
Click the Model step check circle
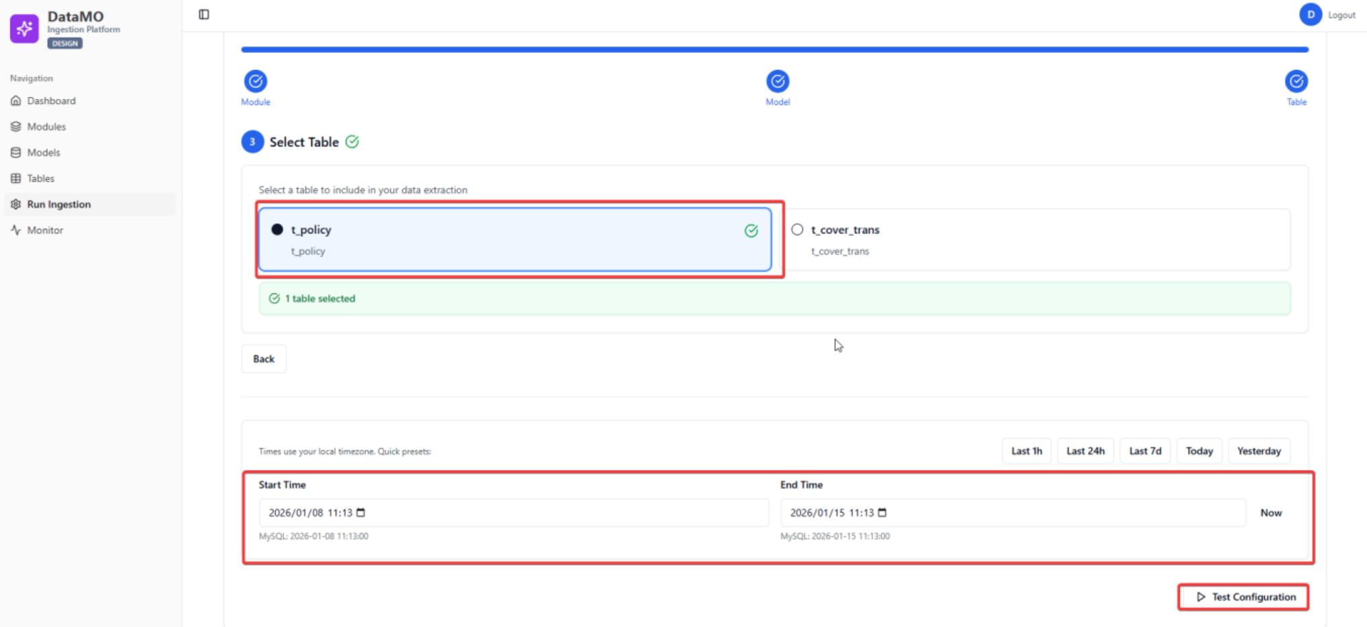(x=778, y=81)
